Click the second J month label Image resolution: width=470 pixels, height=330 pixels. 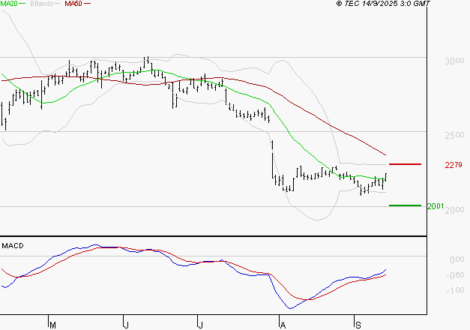point(201,325)
